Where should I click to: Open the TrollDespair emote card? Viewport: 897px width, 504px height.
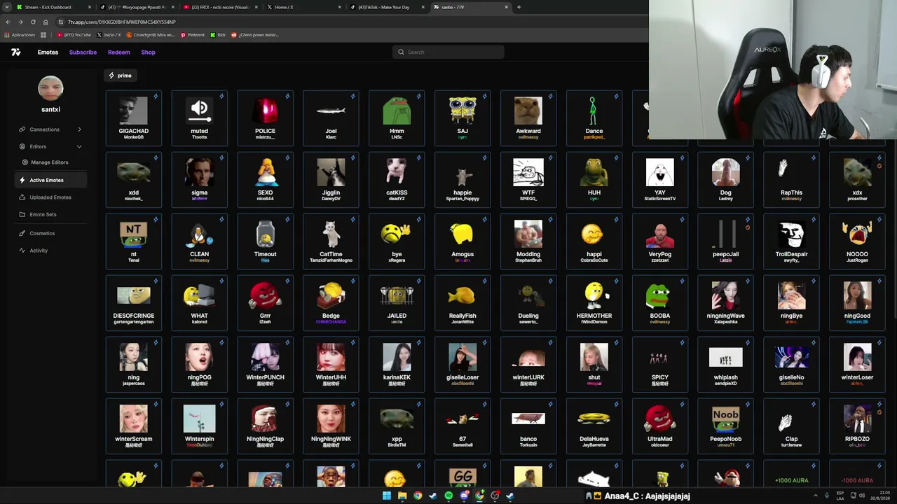[x=791, y=241]
